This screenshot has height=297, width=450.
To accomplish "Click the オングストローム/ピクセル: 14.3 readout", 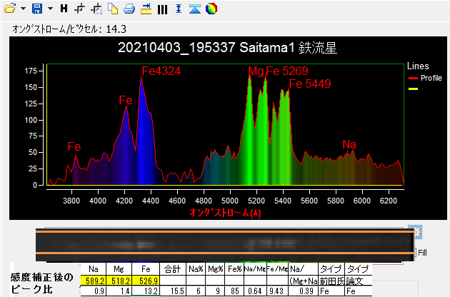I will point(69,29).
